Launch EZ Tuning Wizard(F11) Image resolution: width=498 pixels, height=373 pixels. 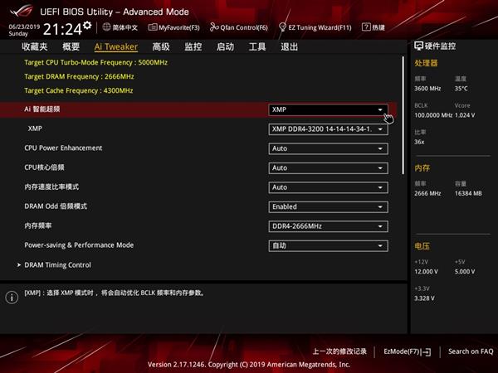coord(315,27)
